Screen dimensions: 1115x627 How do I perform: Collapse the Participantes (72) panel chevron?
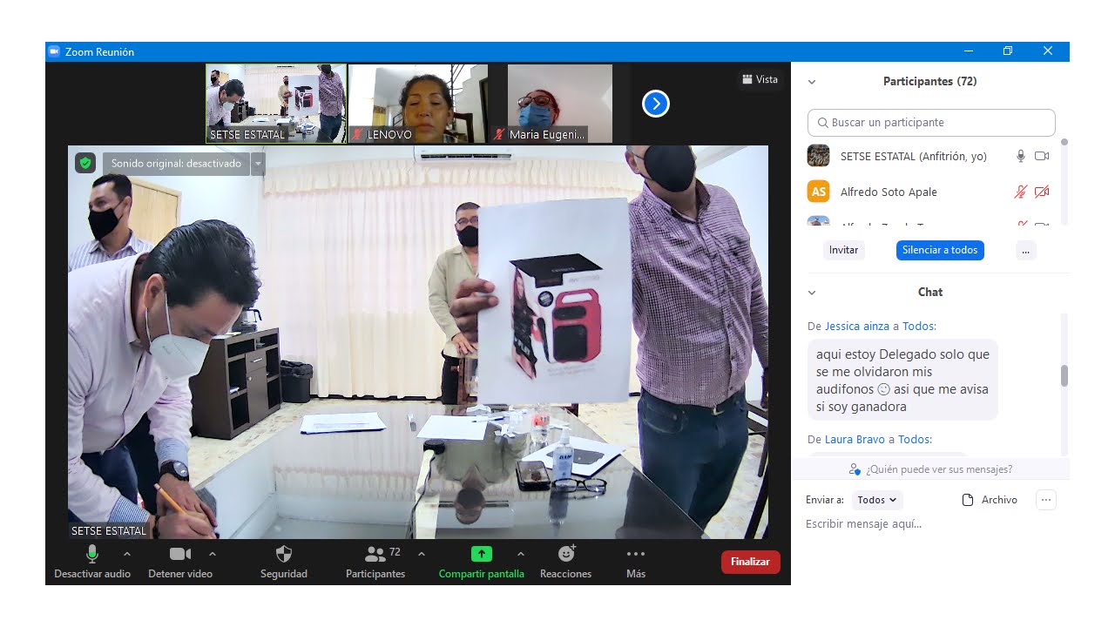[x=812, y=82]
